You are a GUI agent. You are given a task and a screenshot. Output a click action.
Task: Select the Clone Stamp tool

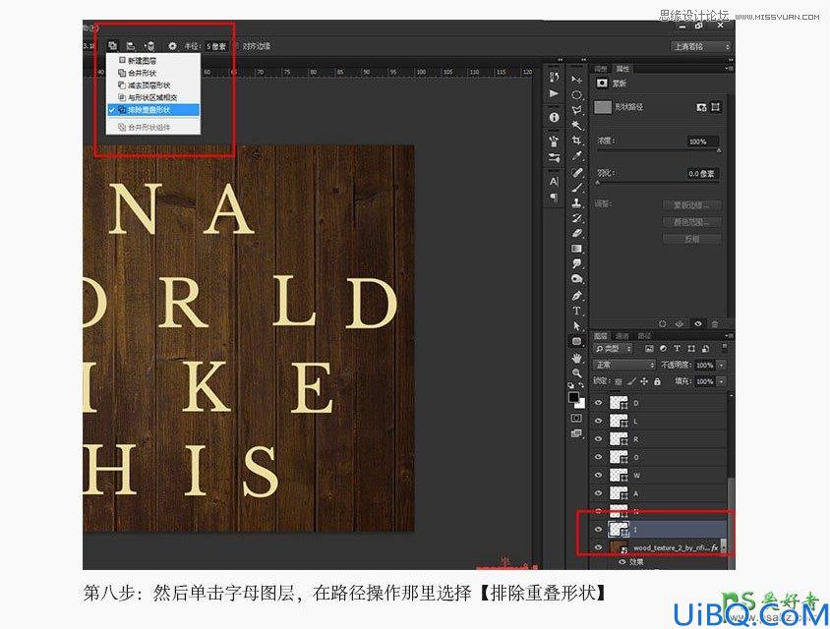[x=576, y=202]
